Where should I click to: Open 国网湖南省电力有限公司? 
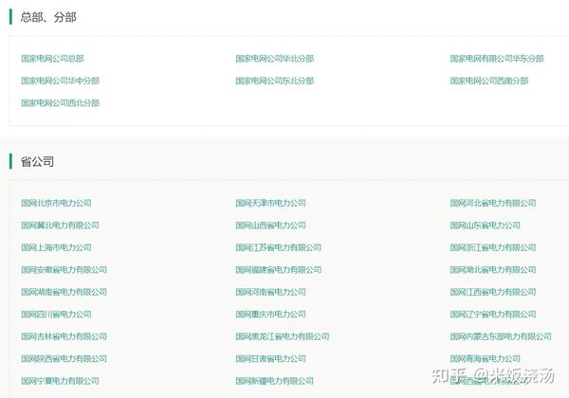click(64, 292)
